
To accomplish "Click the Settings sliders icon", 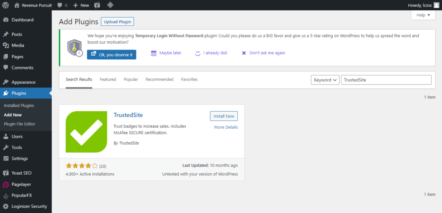I will 6,158.
